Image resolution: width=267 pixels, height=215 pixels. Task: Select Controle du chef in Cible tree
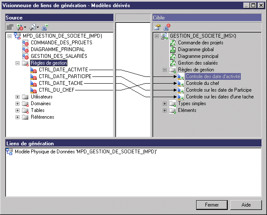[x=202, y=83]
